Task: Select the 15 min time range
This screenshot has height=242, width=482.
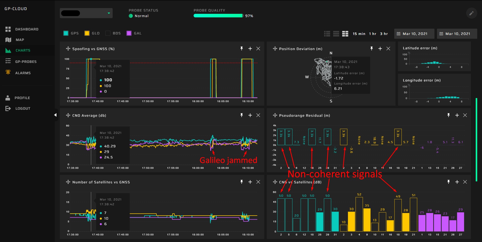Action: click(x=359, y=34)
